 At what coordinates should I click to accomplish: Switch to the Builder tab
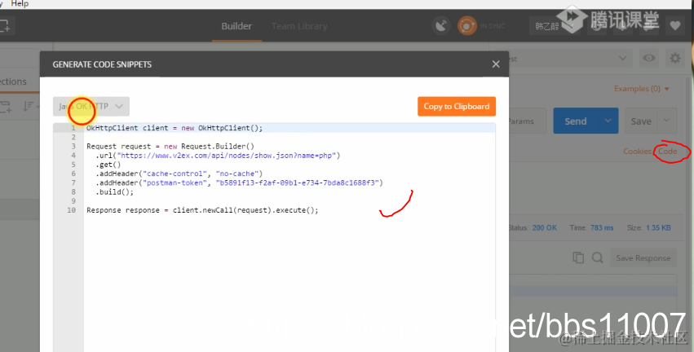pos(236,26)
